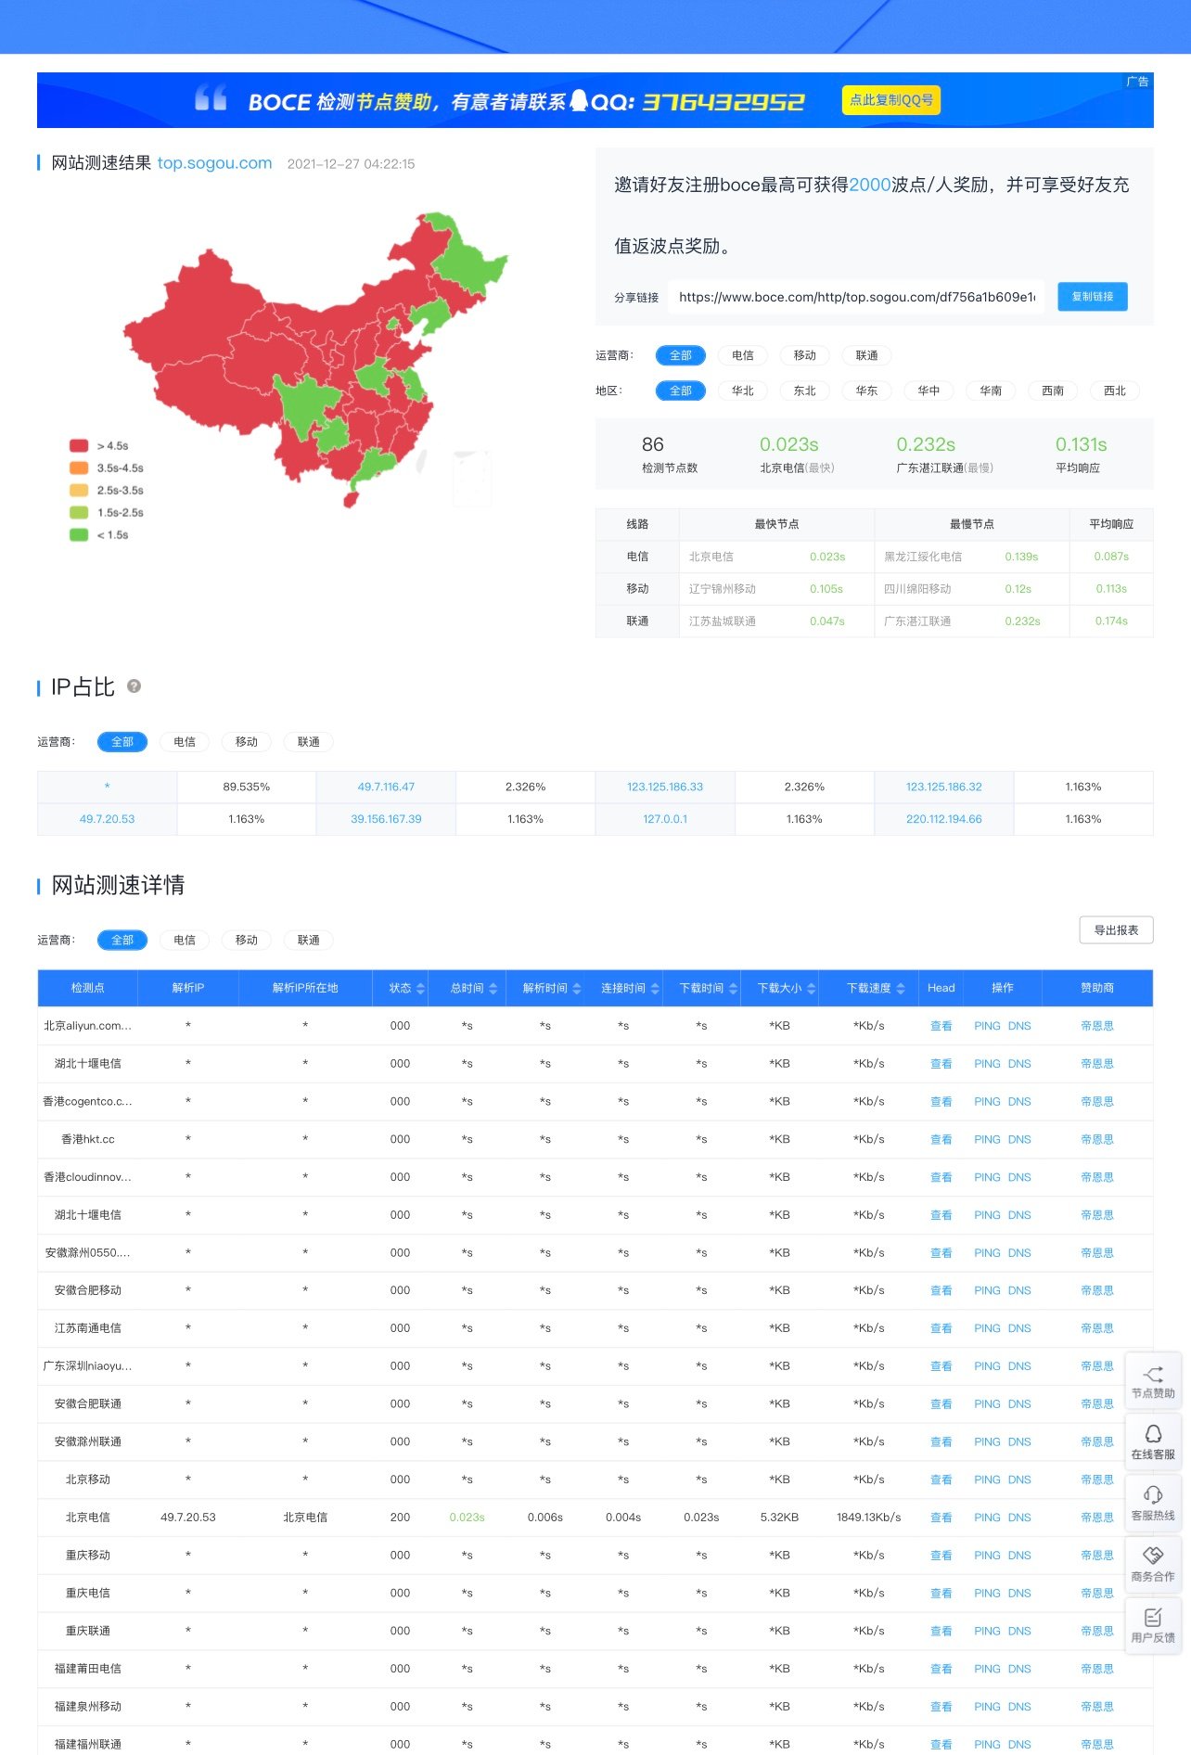
Task: Click the QQ penguin icon in banner
Action: [579, 100]
